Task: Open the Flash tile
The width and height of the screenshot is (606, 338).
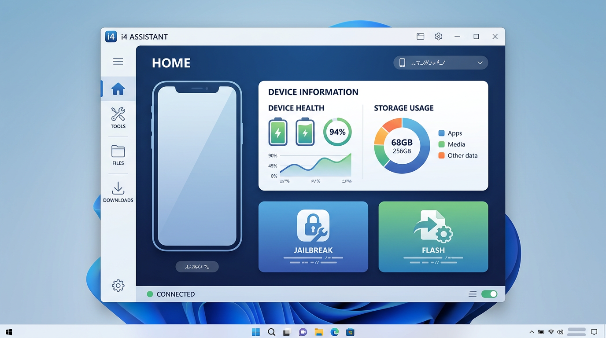Action: click(433, 237)
